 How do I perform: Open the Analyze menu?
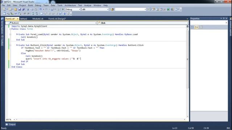[88, 5]
